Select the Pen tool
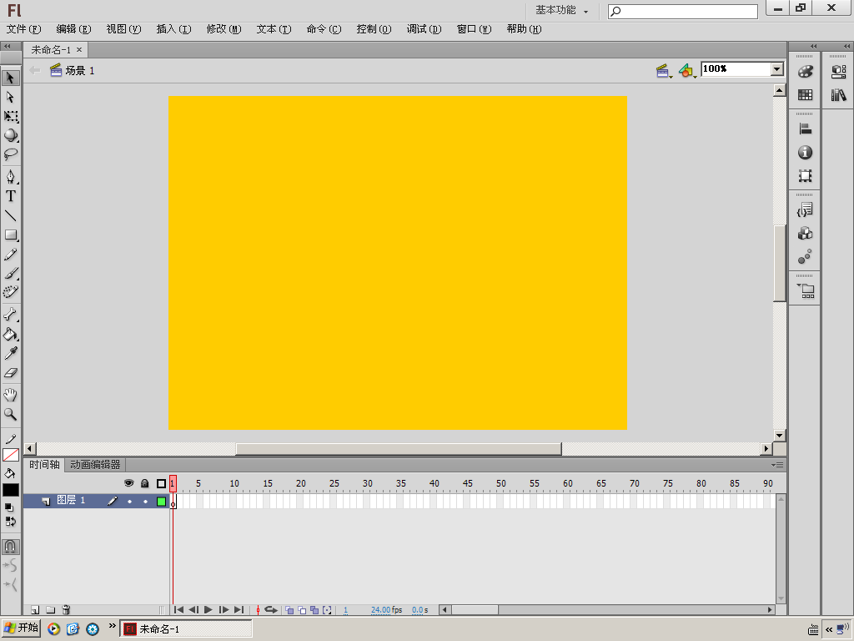854x641 pixels. click(10, 177)
